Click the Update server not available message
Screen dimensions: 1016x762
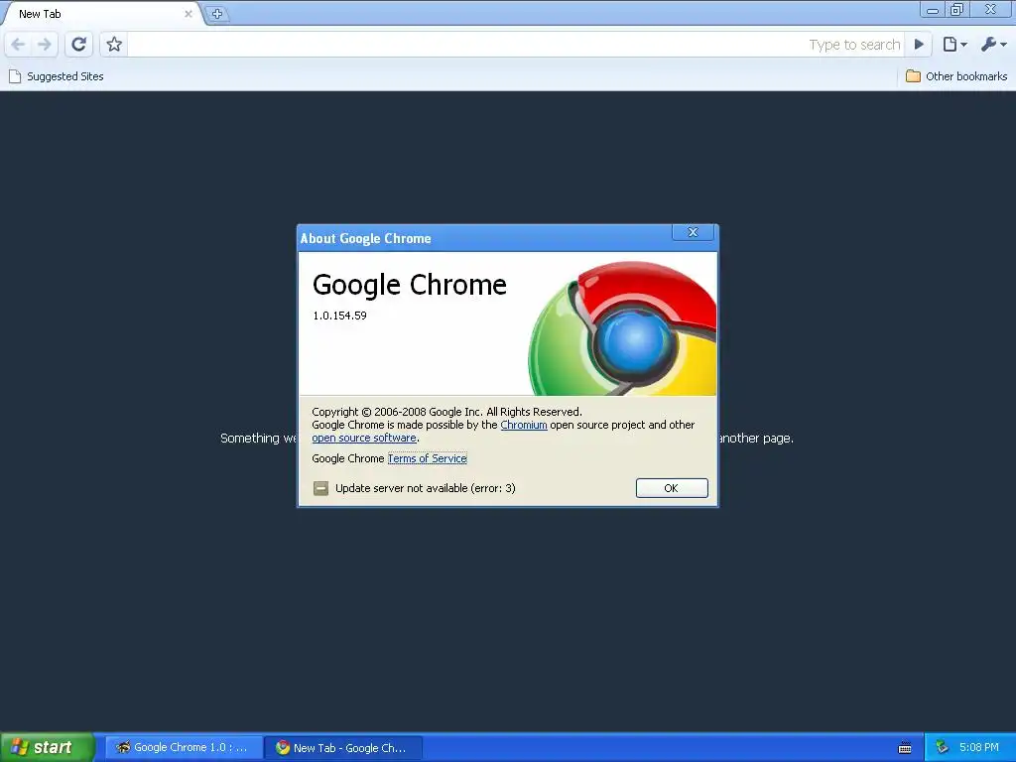click(425, 488)
